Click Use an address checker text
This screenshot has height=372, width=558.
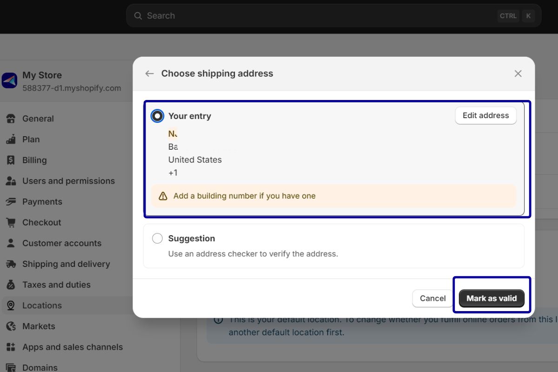pos(253,254)
